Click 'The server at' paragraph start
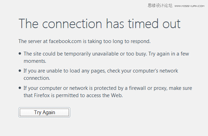The height and width of the screenshot is (136, 208). tap(33, 41)
